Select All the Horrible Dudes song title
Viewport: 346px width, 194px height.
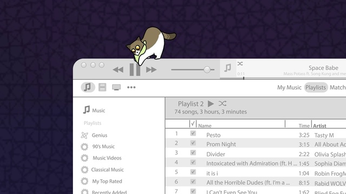pyautogui.click(x=248, y=183)
